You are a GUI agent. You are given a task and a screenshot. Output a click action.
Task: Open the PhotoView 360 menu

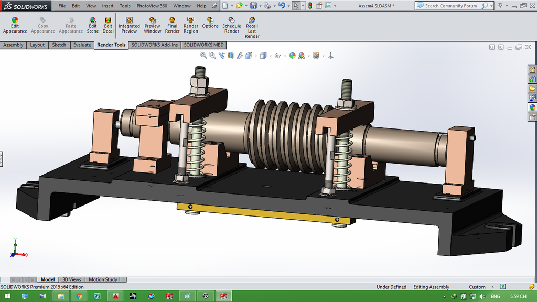152,6
